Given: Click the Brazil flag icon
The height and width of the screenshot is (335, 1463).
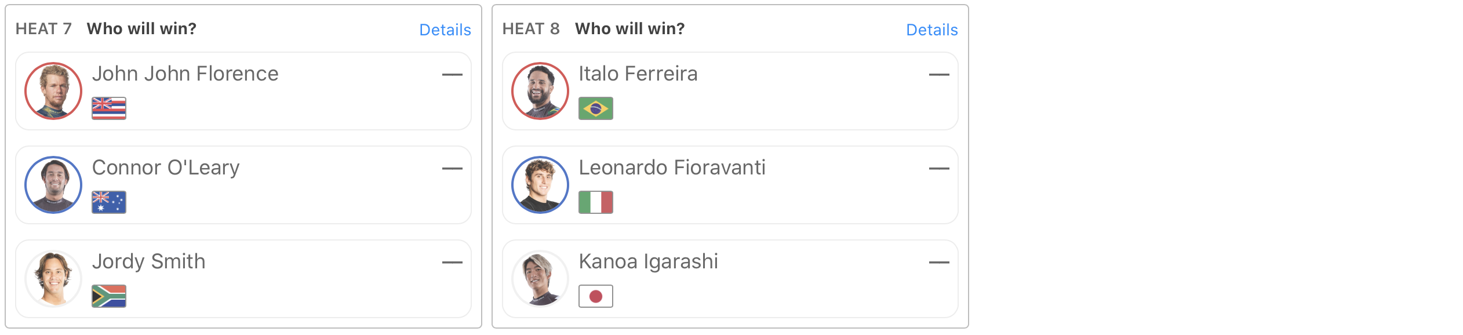Looking at the screenshot, I should (596, 108).
